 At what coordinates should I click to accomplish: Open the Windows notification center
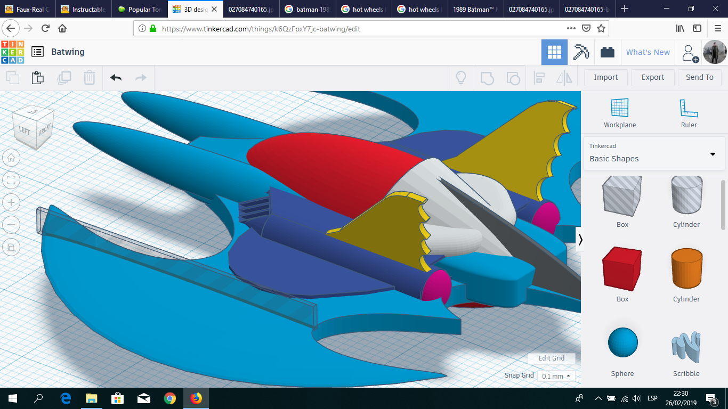point(711,398)
